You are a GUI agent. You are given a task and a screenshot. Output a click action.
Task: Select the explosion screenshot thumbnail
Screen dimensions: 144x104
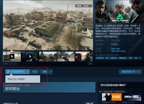tap(84, 56)
